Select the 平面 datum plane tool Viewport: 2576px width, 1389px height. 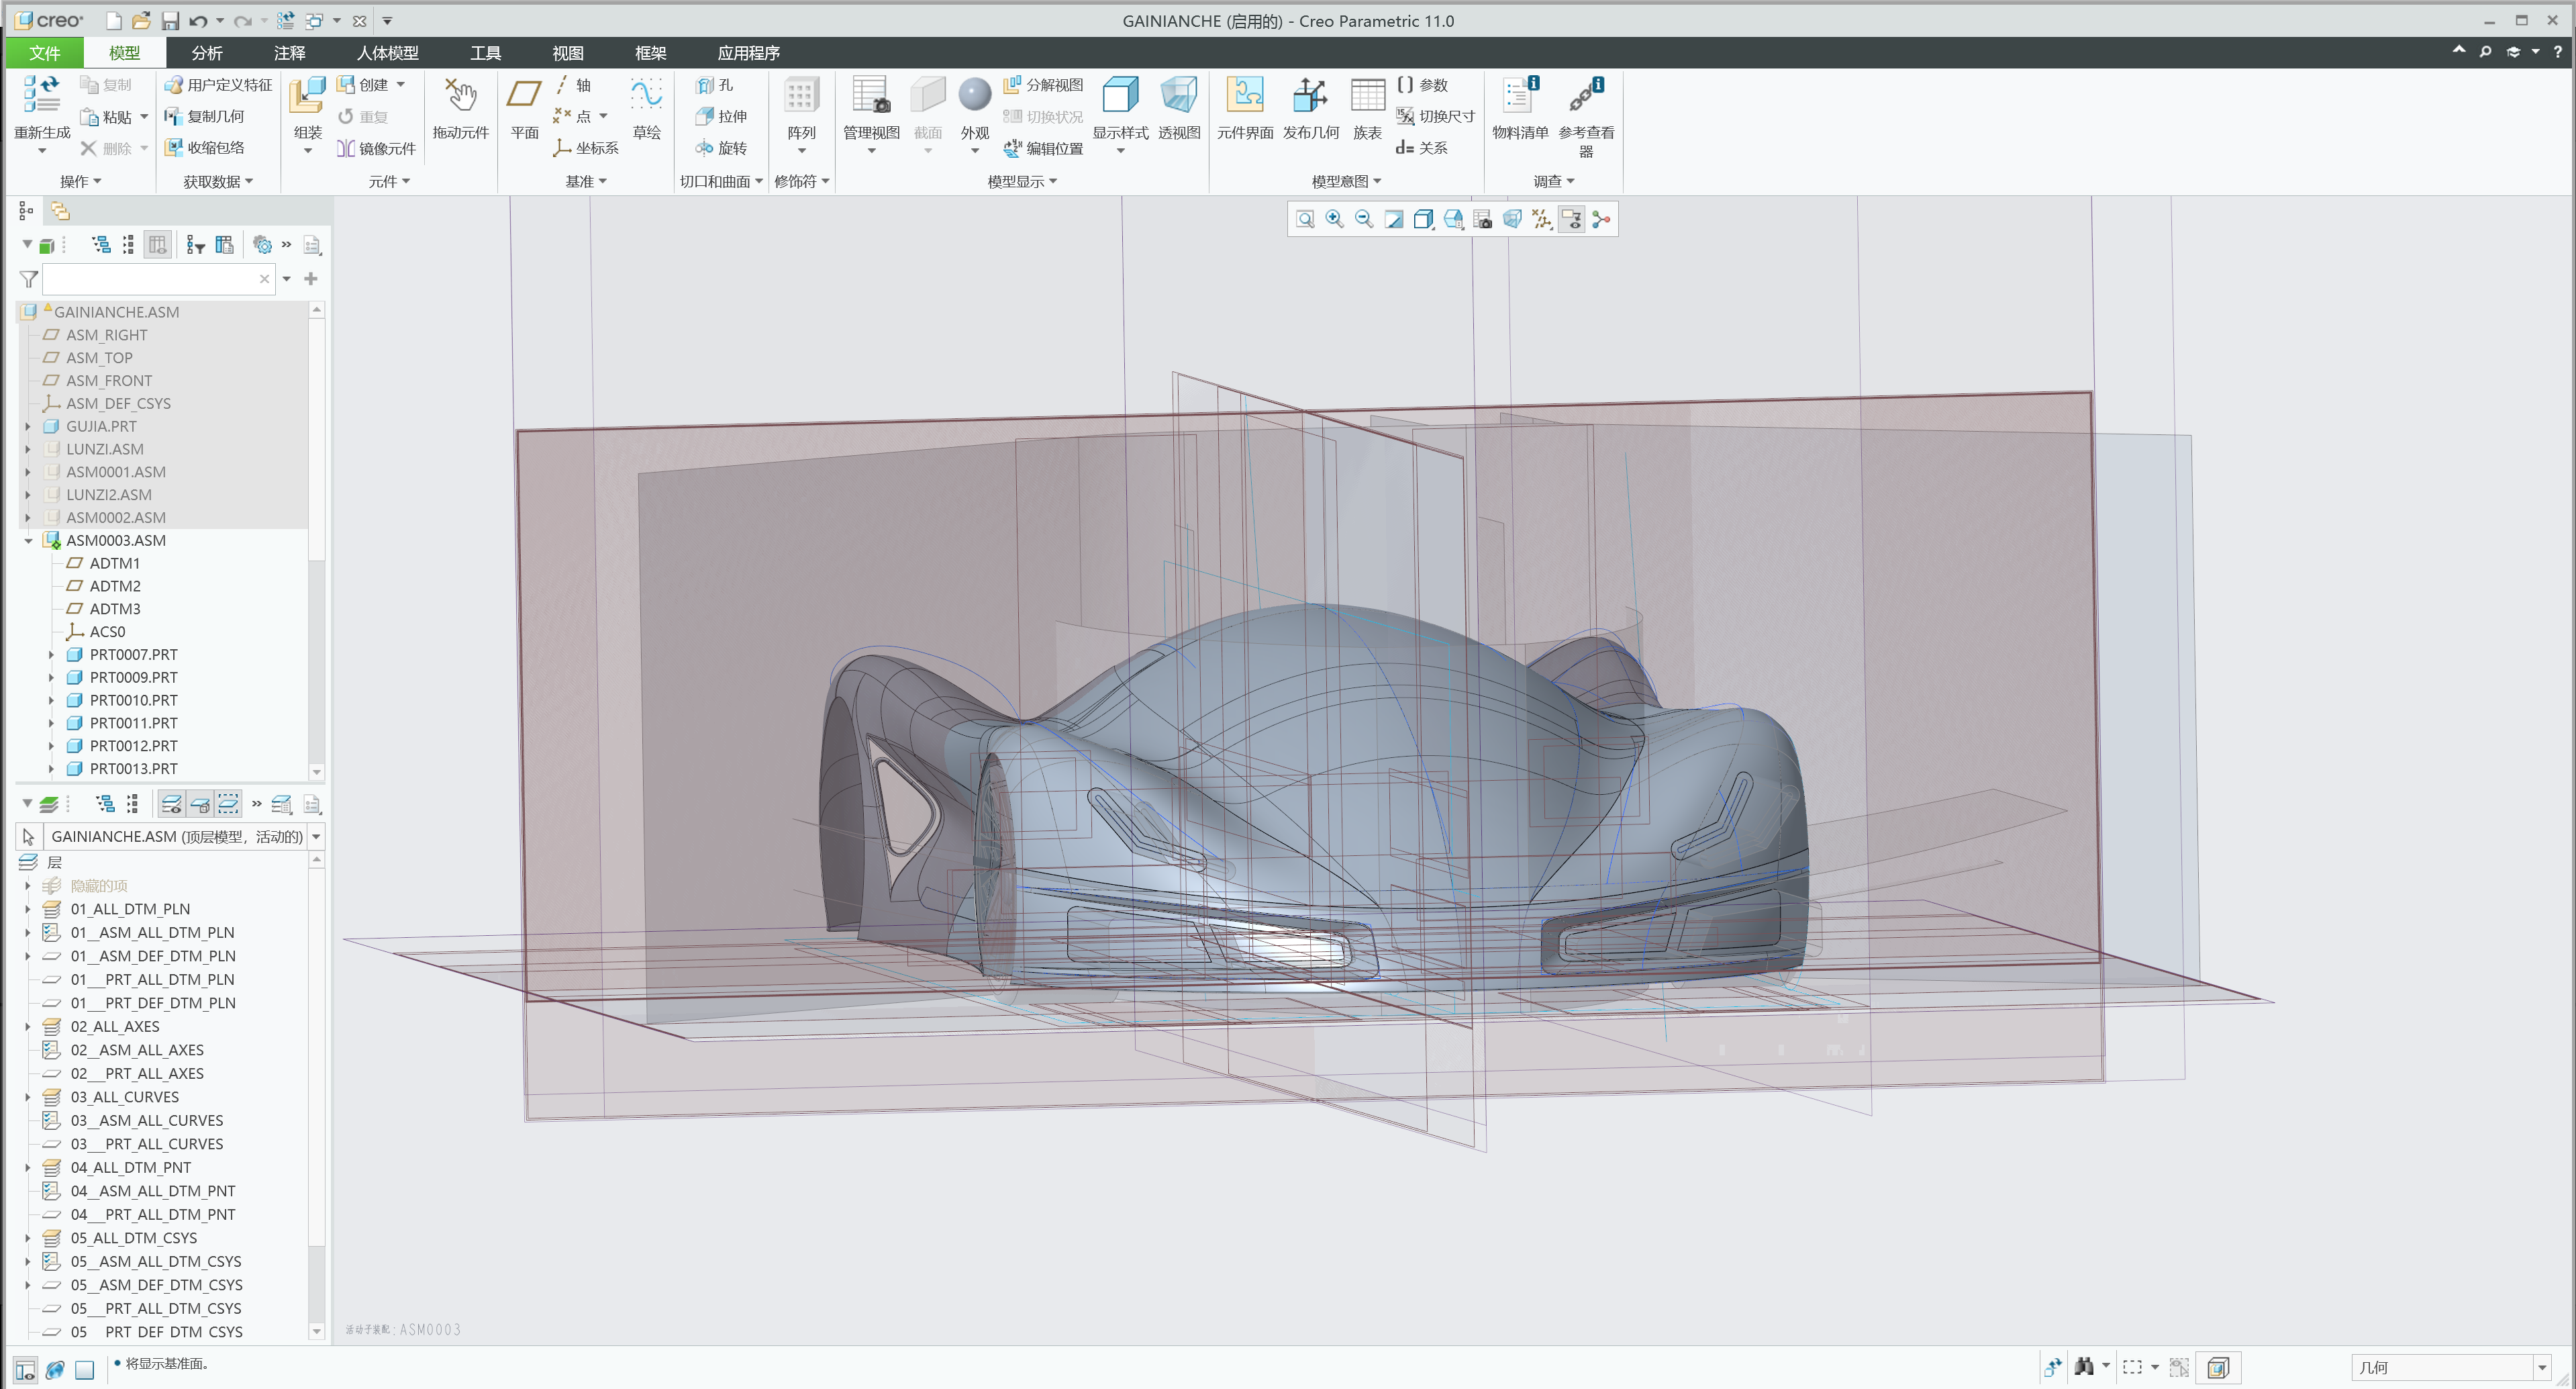pos(524,110)
